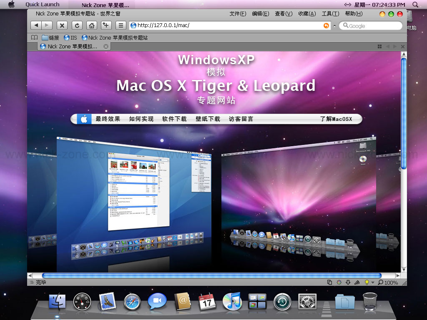Open the Documents folder in dock
Image resolution: width=427 pixels, height=320 pixels.
pyautogui.click(x=345, y=301)
